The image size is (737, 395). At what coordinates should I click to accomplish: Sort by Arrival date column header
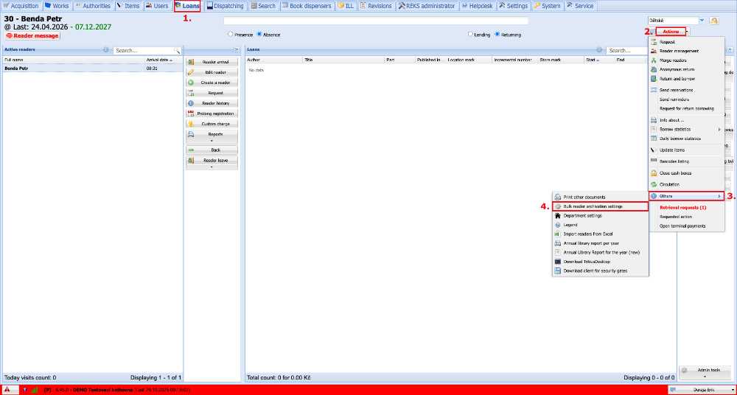click(164, 60)
